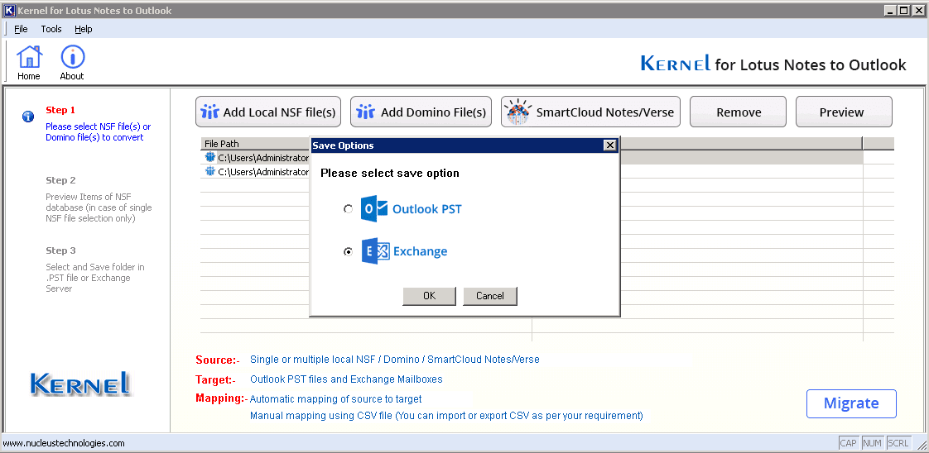Cancel the Save Options dialog
Screen dimensions: 929x453
(490, 296)
